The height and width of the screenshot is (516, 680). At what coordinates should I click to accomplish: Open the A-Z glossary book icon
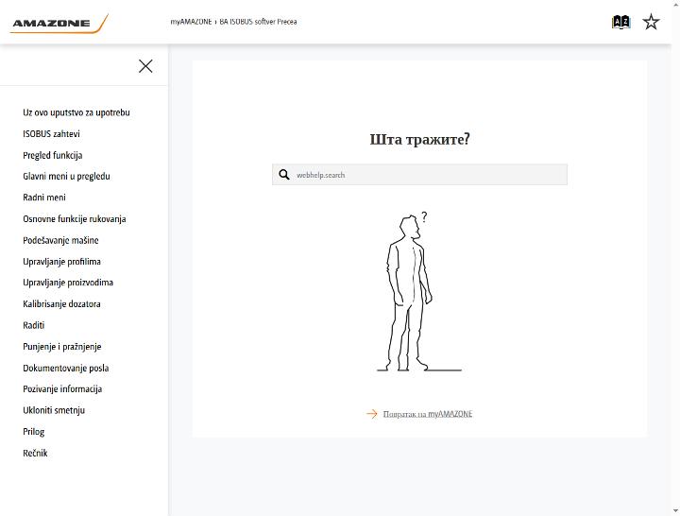tap(620, 22)
